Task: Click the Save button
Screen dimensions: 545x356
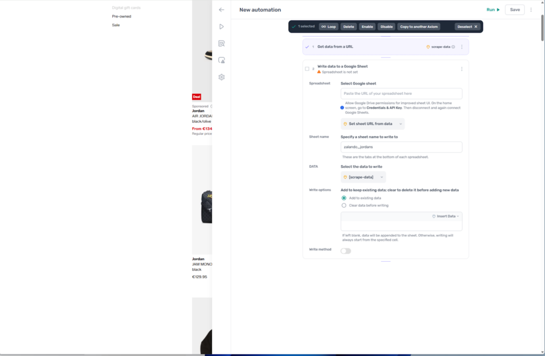Action: pos(515,10)
